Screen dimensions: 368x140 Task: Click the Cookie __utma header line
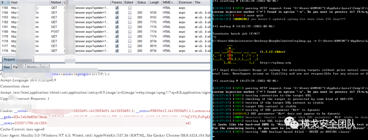pos(105,111)
